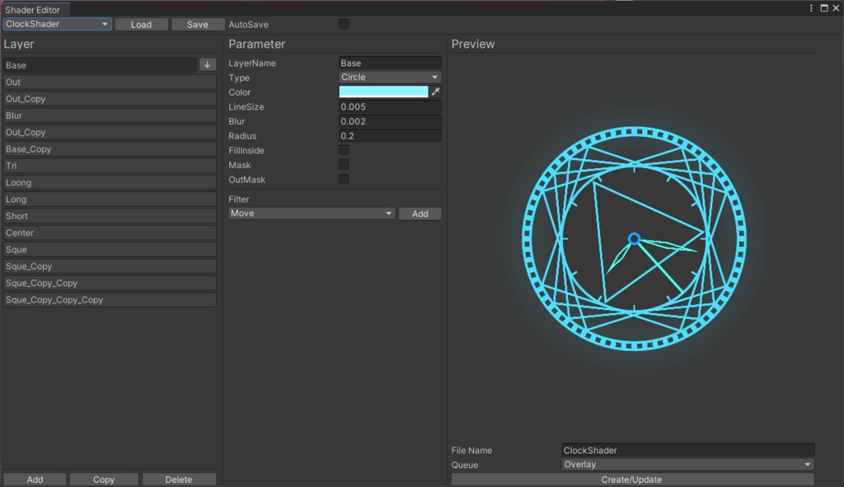Toggle the OutMask checkbox
Screen dimensions: 844x487
tap(344, 179)
